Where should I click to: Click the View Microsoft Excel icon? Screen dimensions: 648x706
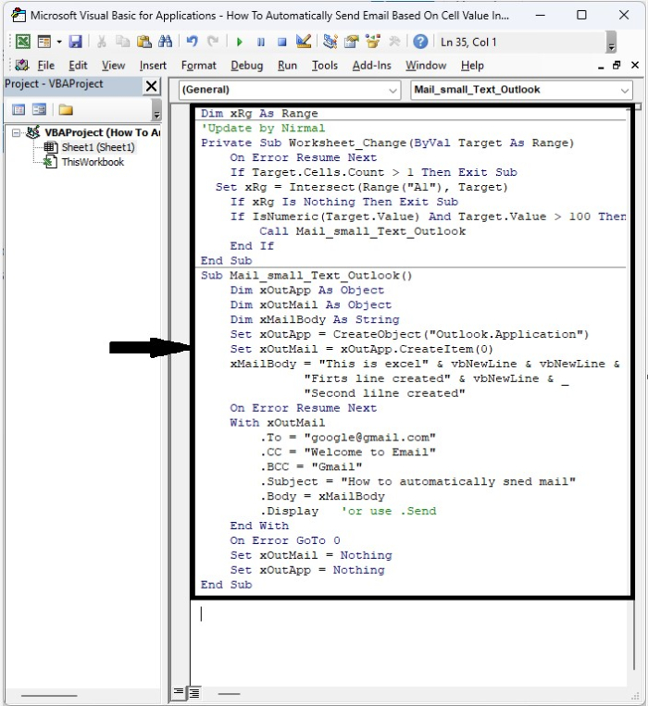[21, 42]
